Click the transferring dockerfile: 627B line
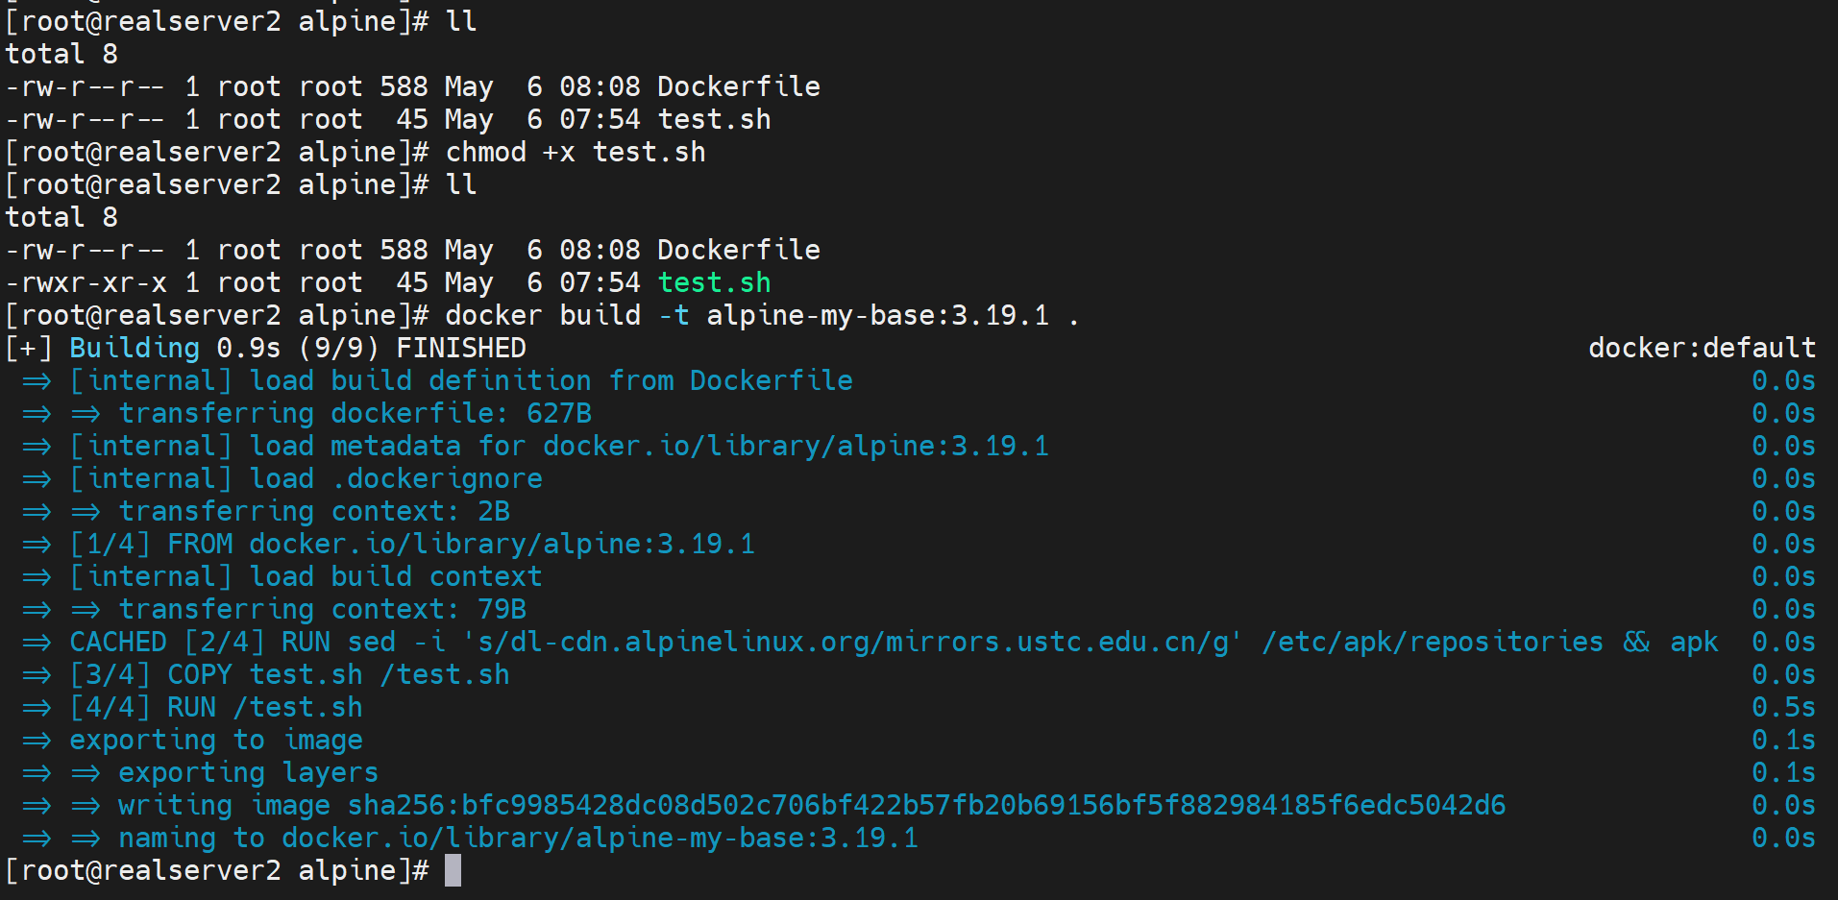 click(x=355, y=414)
